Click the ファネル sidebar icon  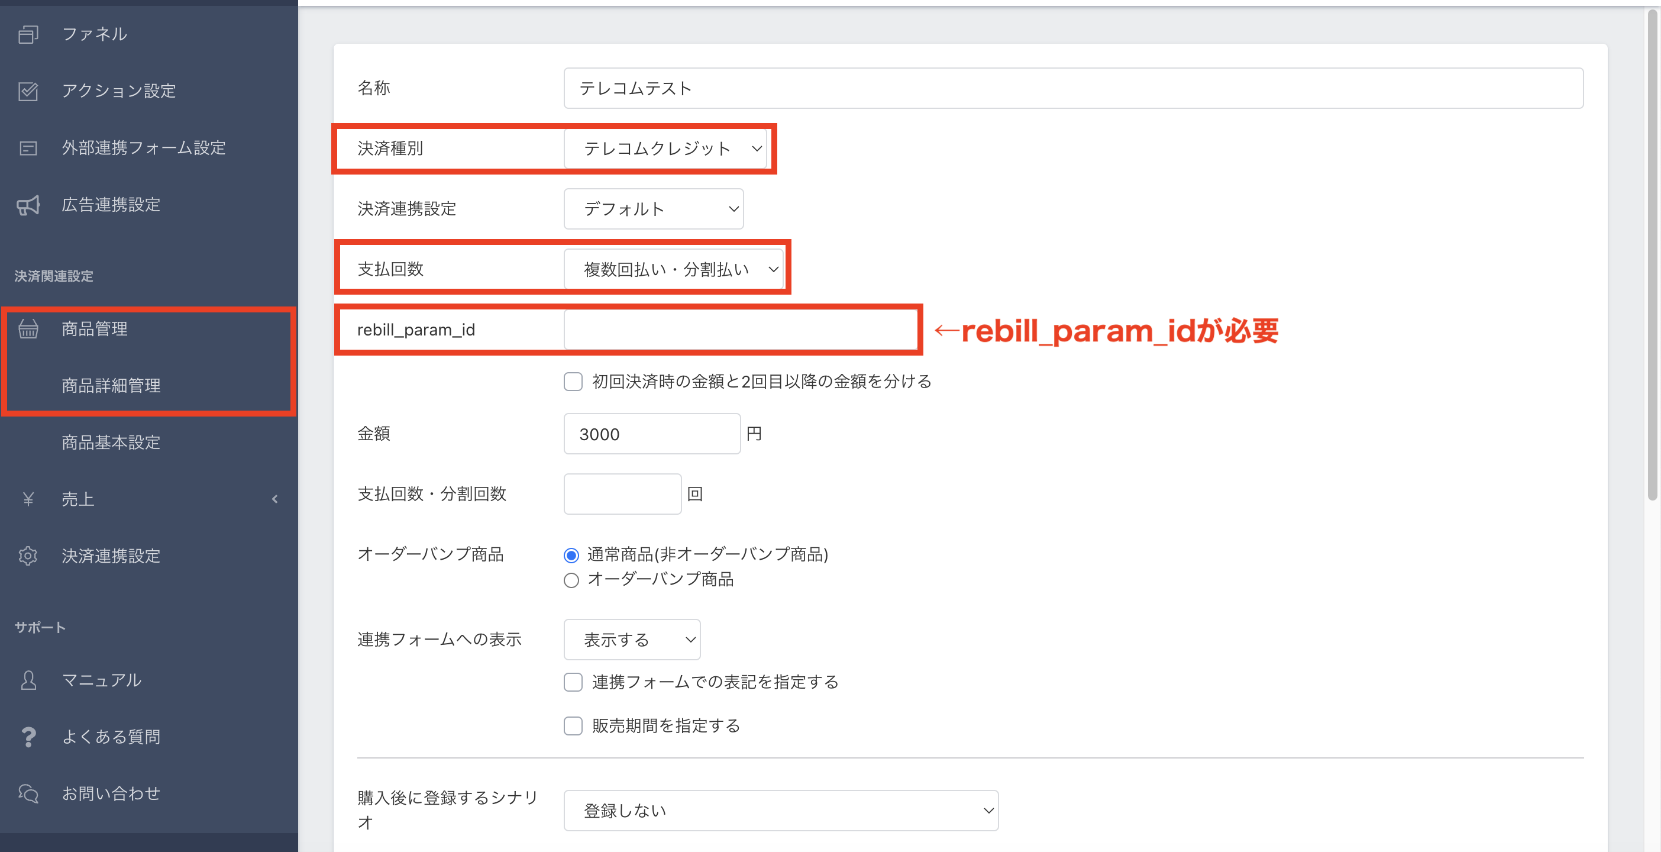tap(28, 34)
